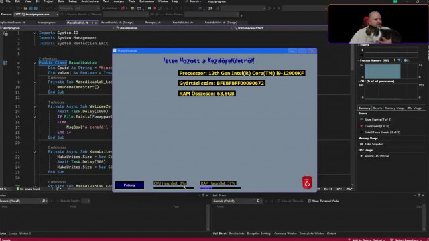
Task: Collapse the CPU (% of all processors) graph
Action: pyautogui.click(x=359, y=82)
